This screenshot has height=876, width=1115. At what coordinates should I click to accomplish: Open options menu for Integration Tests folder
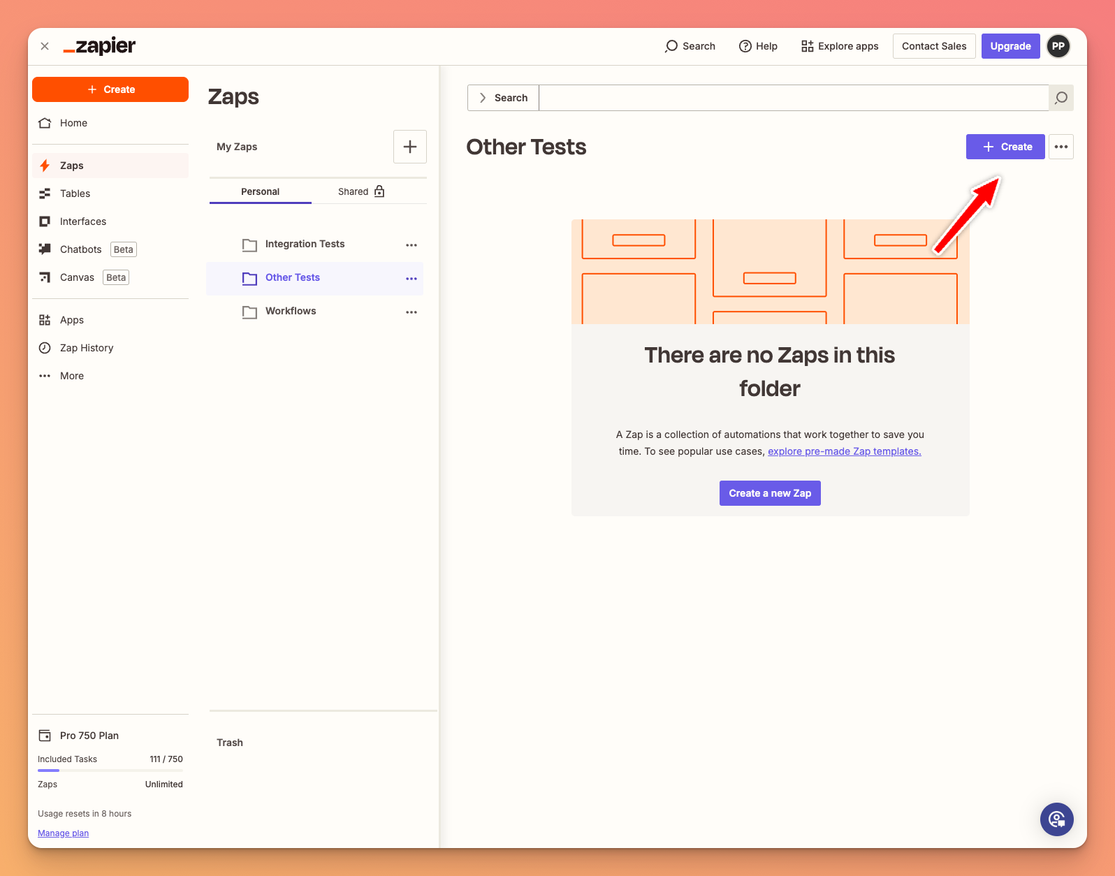(411, 244)
